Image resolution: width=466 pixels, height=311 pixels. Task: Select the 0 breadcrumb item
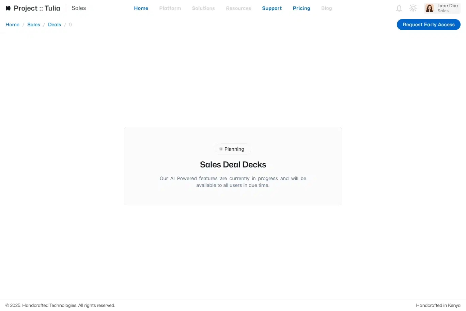pyautogui.click(x=70, y=25)
